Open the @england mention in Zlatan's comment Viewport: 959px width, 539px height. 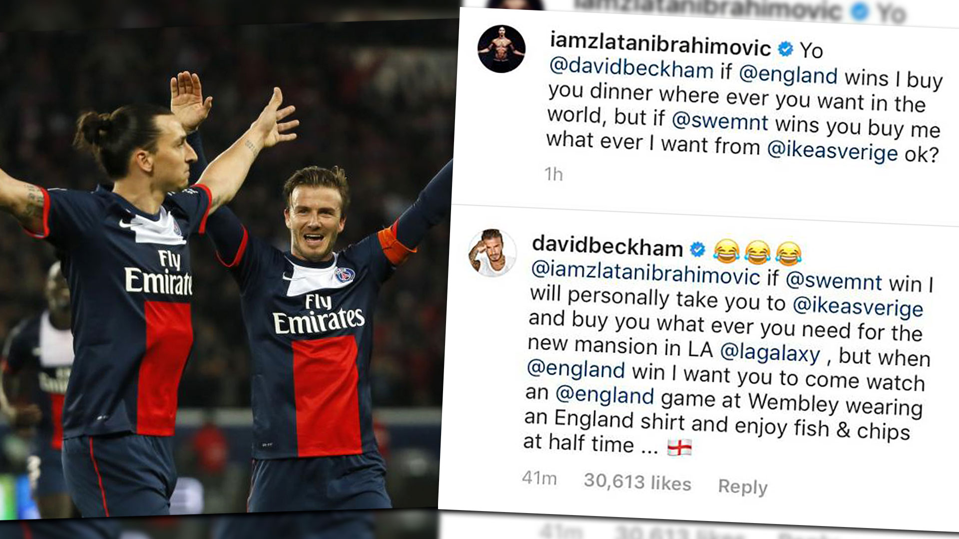(788, 74)
